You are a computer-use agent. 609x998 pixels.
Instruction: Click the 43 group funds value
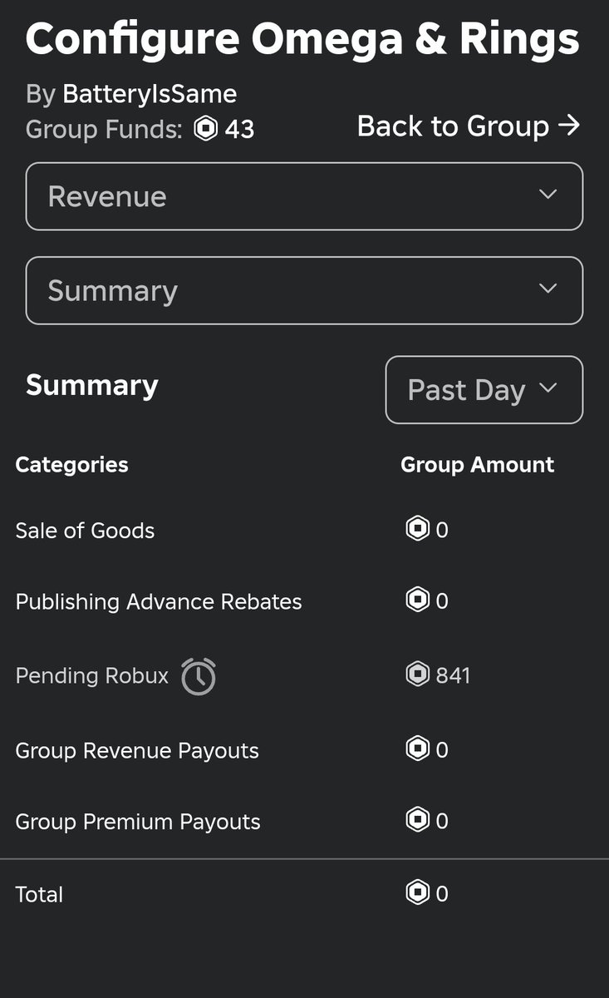coord(239,130)
